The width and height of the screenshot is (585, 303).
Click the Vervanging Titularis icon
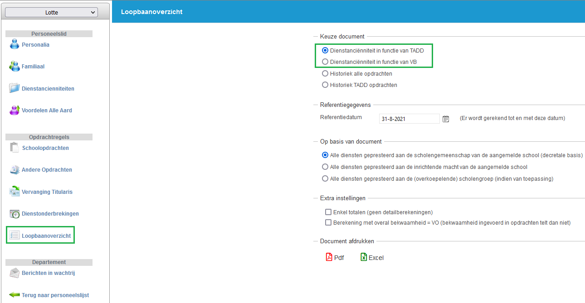(15, 192)
